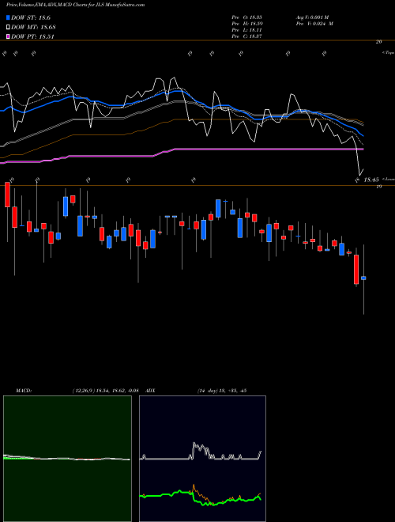This screenshot has width=395, height=522.
Task: Click the 18.45 current price label
Action: coord(371,180)
